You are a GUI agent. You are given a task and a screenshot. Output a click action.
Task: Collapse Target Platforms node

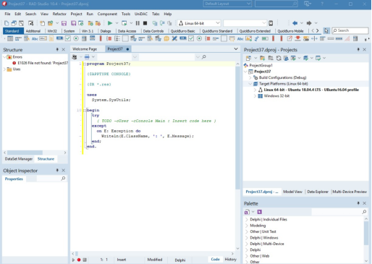(250, 84)
